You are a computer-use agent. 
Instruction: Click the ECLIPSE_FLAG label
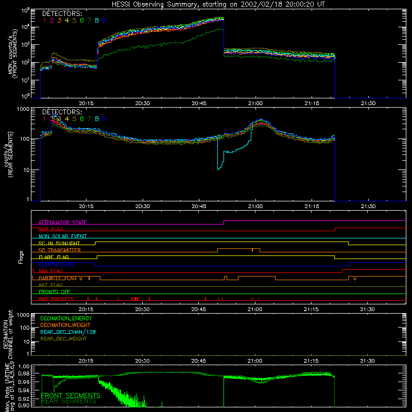coord(56,264)
